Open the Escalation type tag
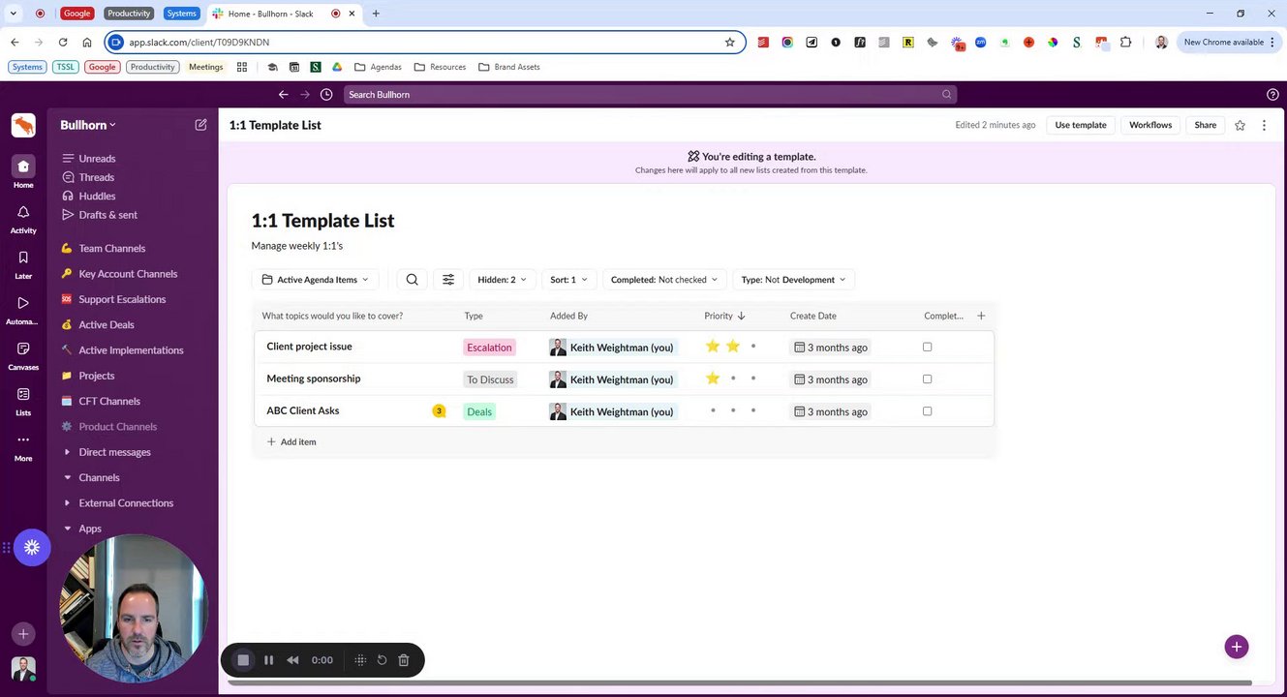1287x697 pixels. pos(489,348)
